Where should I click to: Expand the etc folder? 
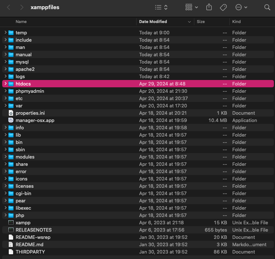pos(5,98)
